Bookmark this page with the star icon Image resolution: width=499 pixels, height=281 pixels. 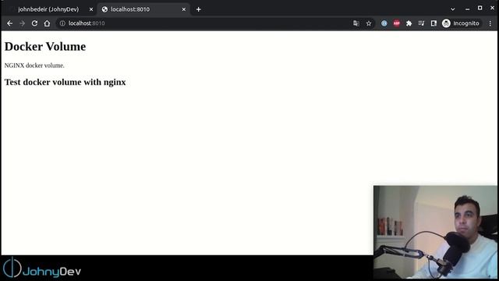click(x=369, y=23)
